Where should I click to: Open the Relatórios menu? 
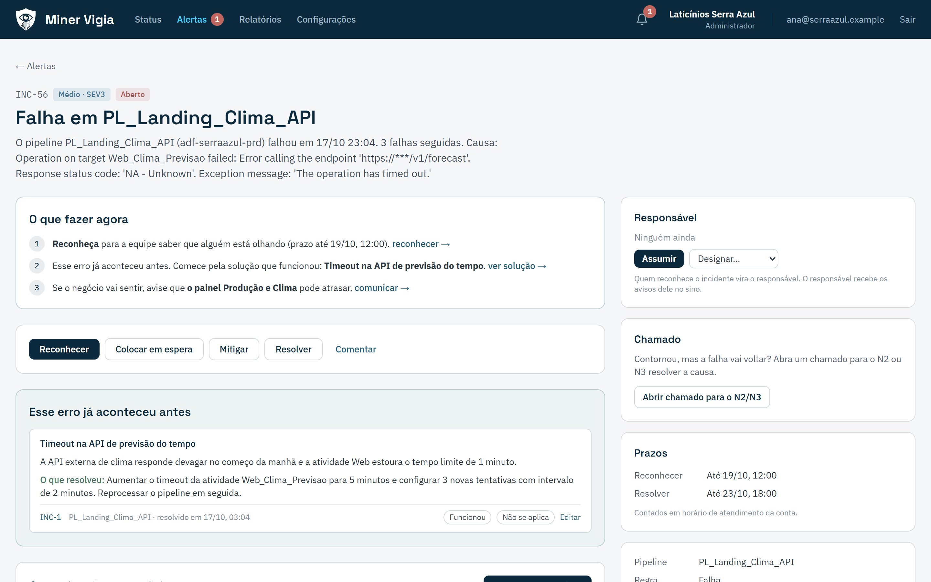pos(260,19)
